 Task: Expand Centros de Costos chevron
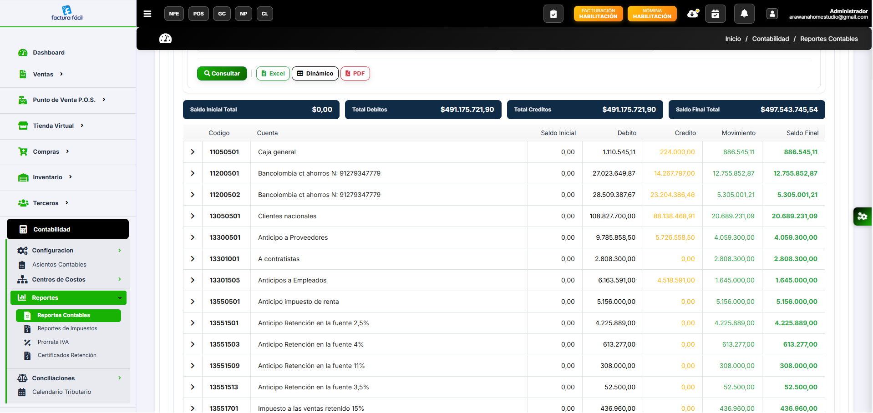(x=120, y=279)
